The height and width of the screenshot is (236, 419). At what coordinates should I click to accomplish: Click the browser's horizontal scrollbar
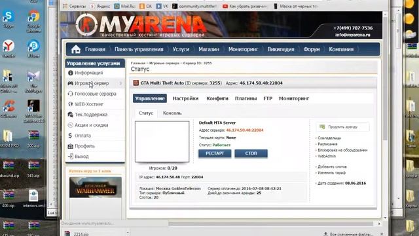tap(270, 224)
